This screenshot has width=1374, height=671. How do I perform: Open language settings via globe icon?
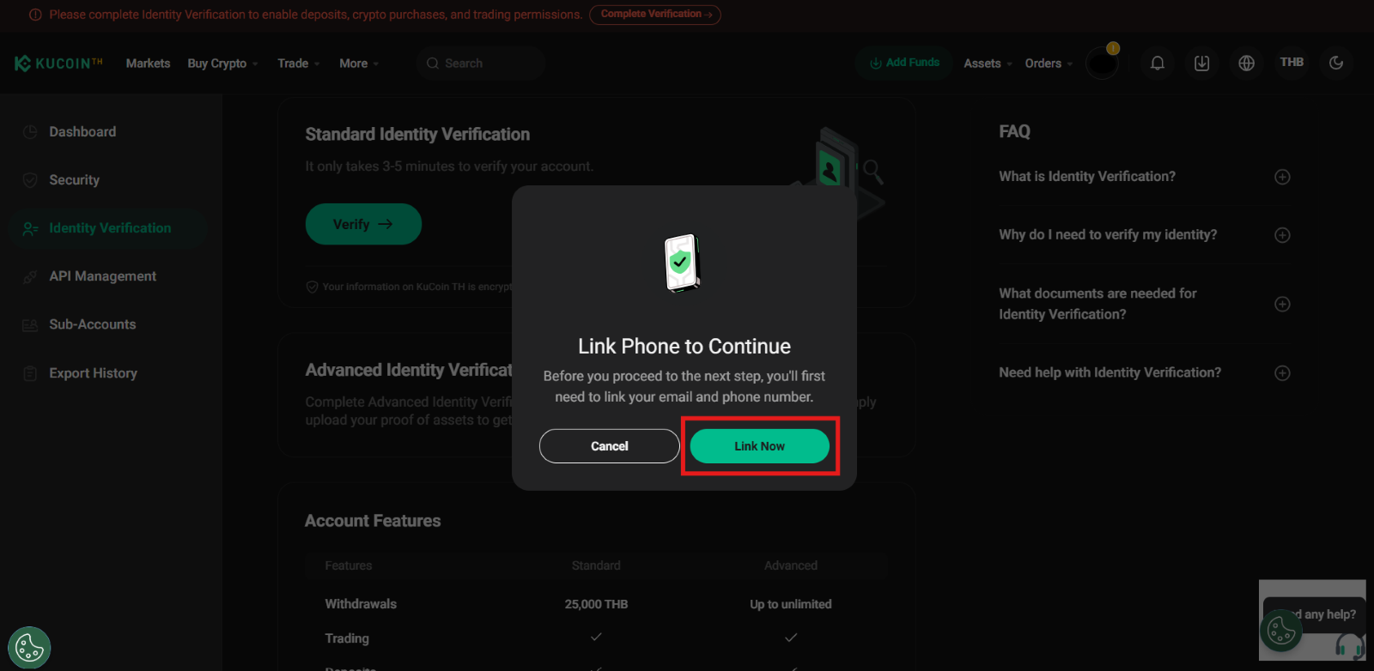tap(1246, 63)
